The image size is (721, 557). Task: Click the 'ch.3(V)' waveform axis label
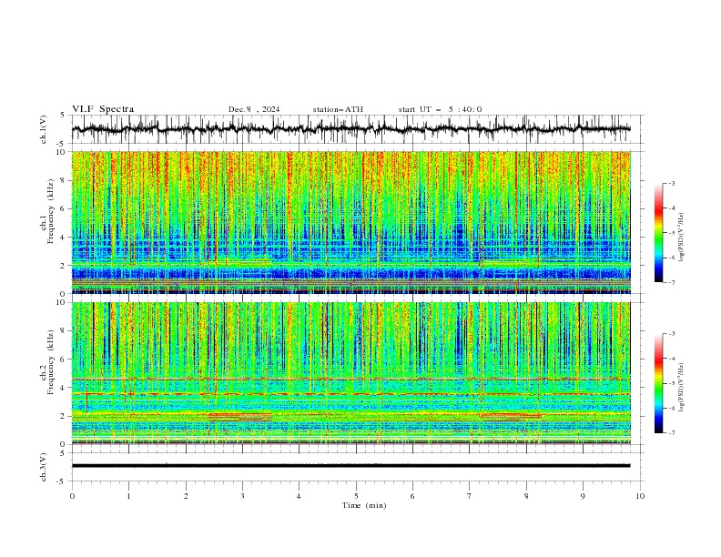click(x=44, y=467)
